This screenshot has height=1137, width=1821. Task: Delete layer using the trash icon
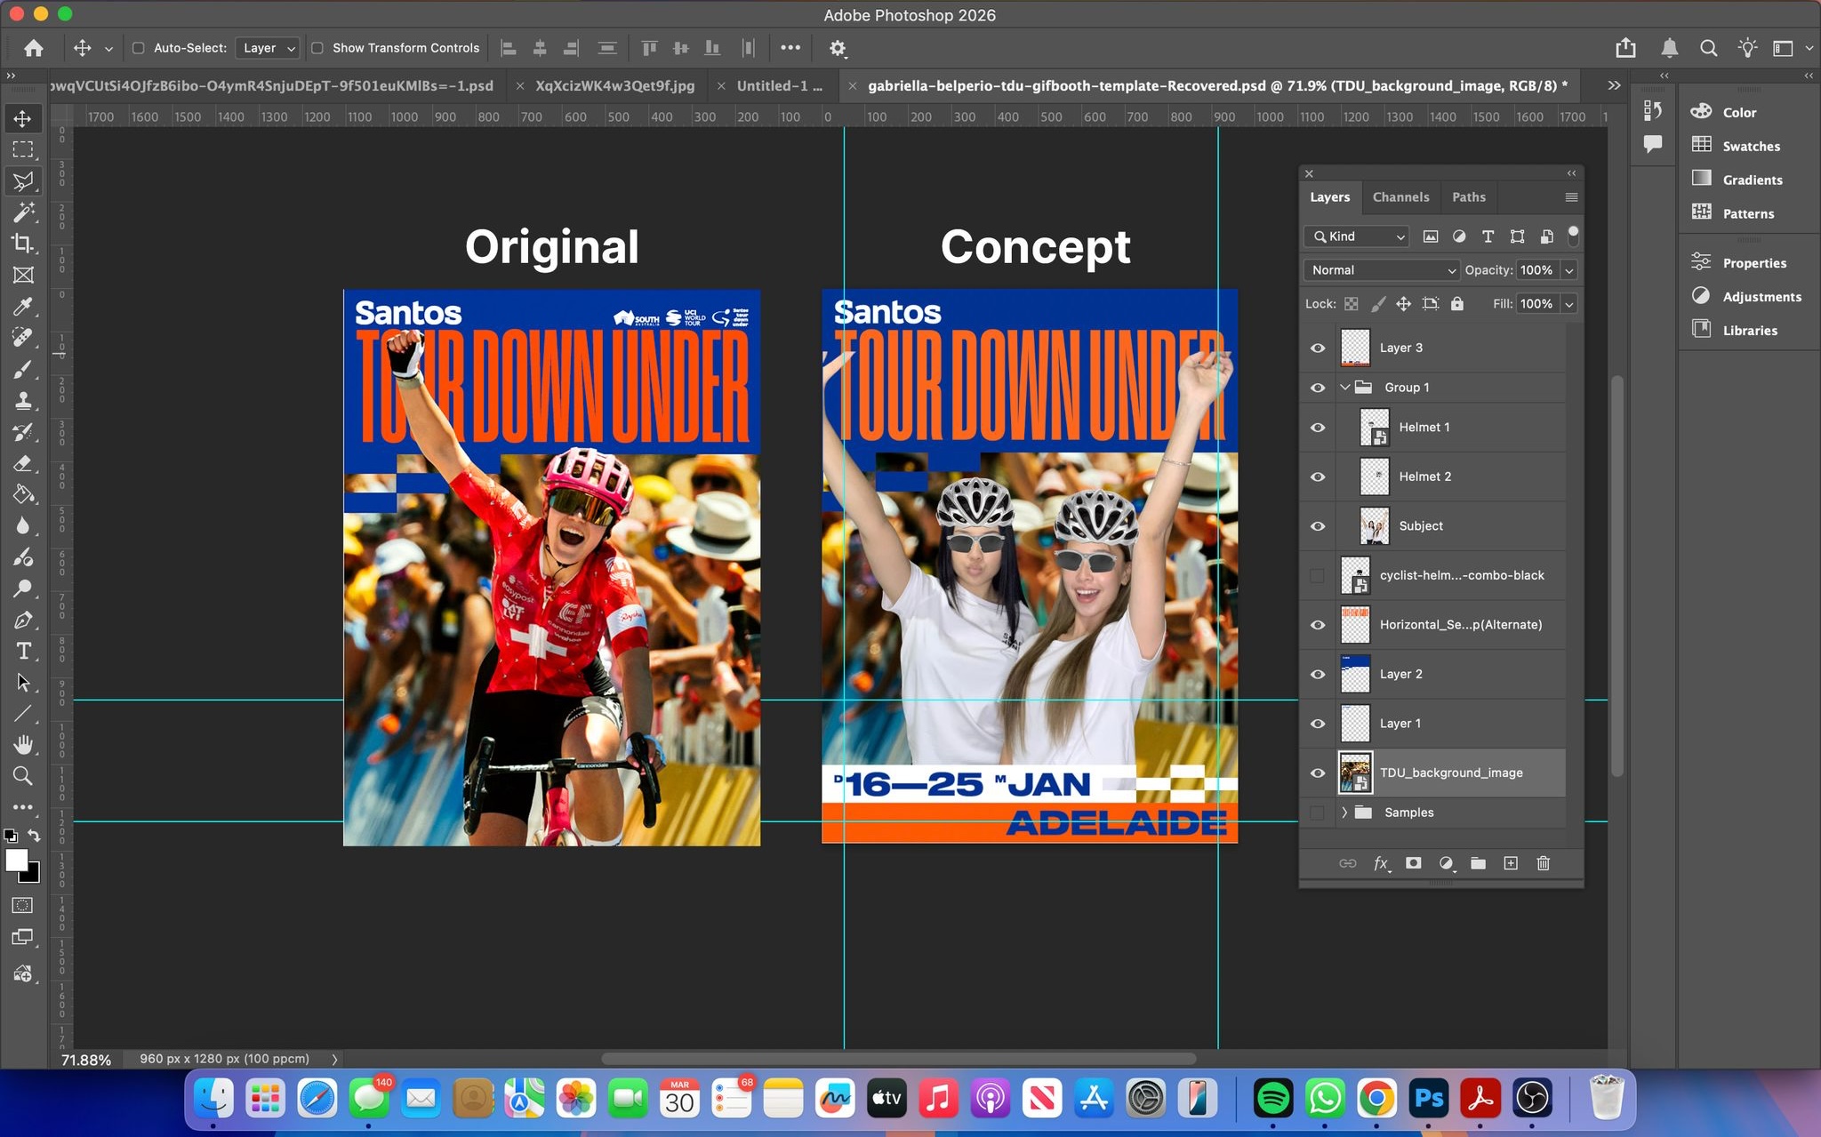1544,863
